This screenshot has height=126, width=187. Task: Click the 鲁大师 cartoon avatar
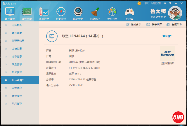point(176,13)
